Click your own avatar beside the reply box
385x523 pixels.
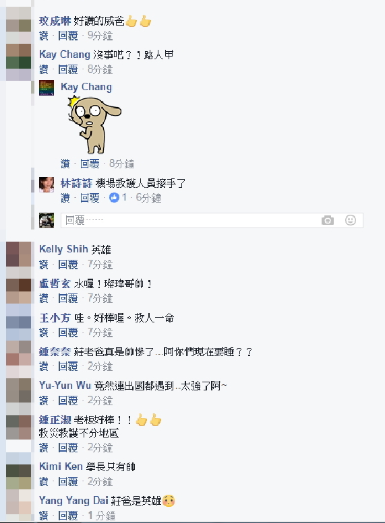(x=47, y=220)
